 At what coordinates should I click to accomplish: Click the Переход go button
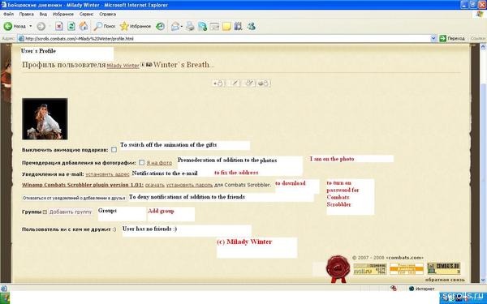pos(452,38)
